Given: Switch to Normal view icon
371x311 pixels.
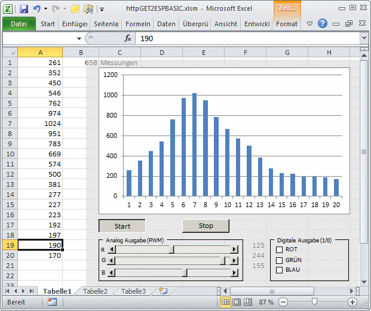Looking at the screenshot, I should pos(225,302).
